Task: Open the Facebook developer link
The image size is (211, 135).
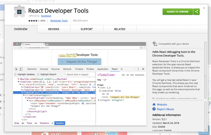Action: 46,16
